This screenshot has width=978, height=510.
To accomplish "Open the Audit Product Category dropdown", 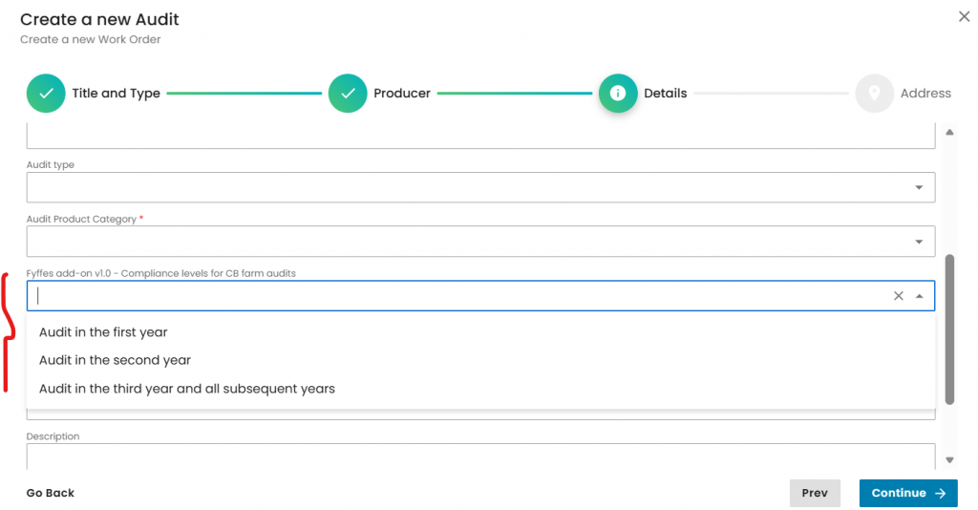I will coord(919,242).
